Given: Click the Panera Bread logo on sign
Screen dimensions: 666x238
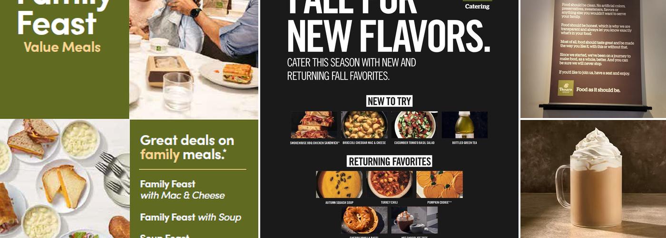Looking at the screenshot, I should [x=566, y=88].
